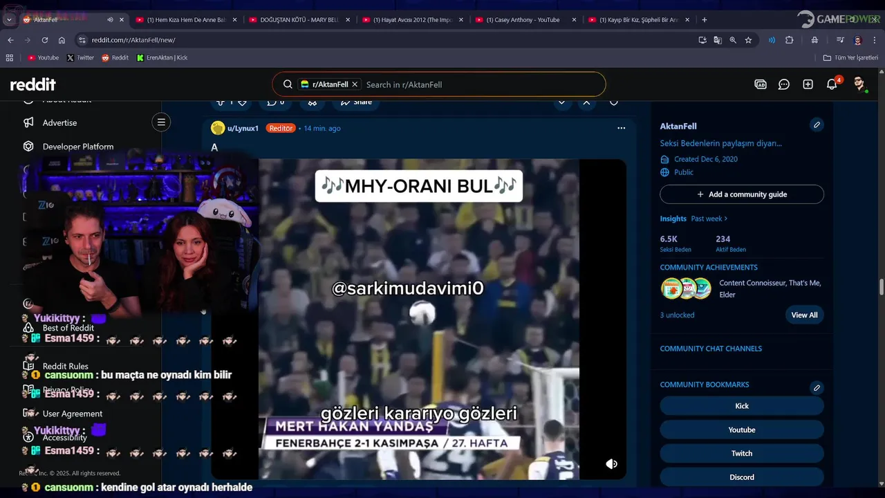Open the Tüm Yer İşaretleri bookmarks folder
Image resolution: width=885 pixels, height=498 pixels.
(x=850, y=57)
